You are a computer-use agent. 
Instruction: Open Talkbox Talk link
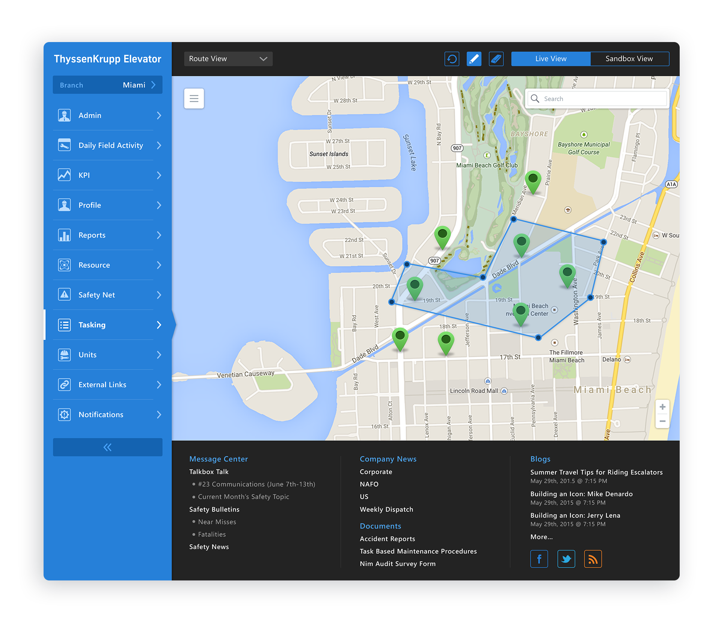click(209, 472)
